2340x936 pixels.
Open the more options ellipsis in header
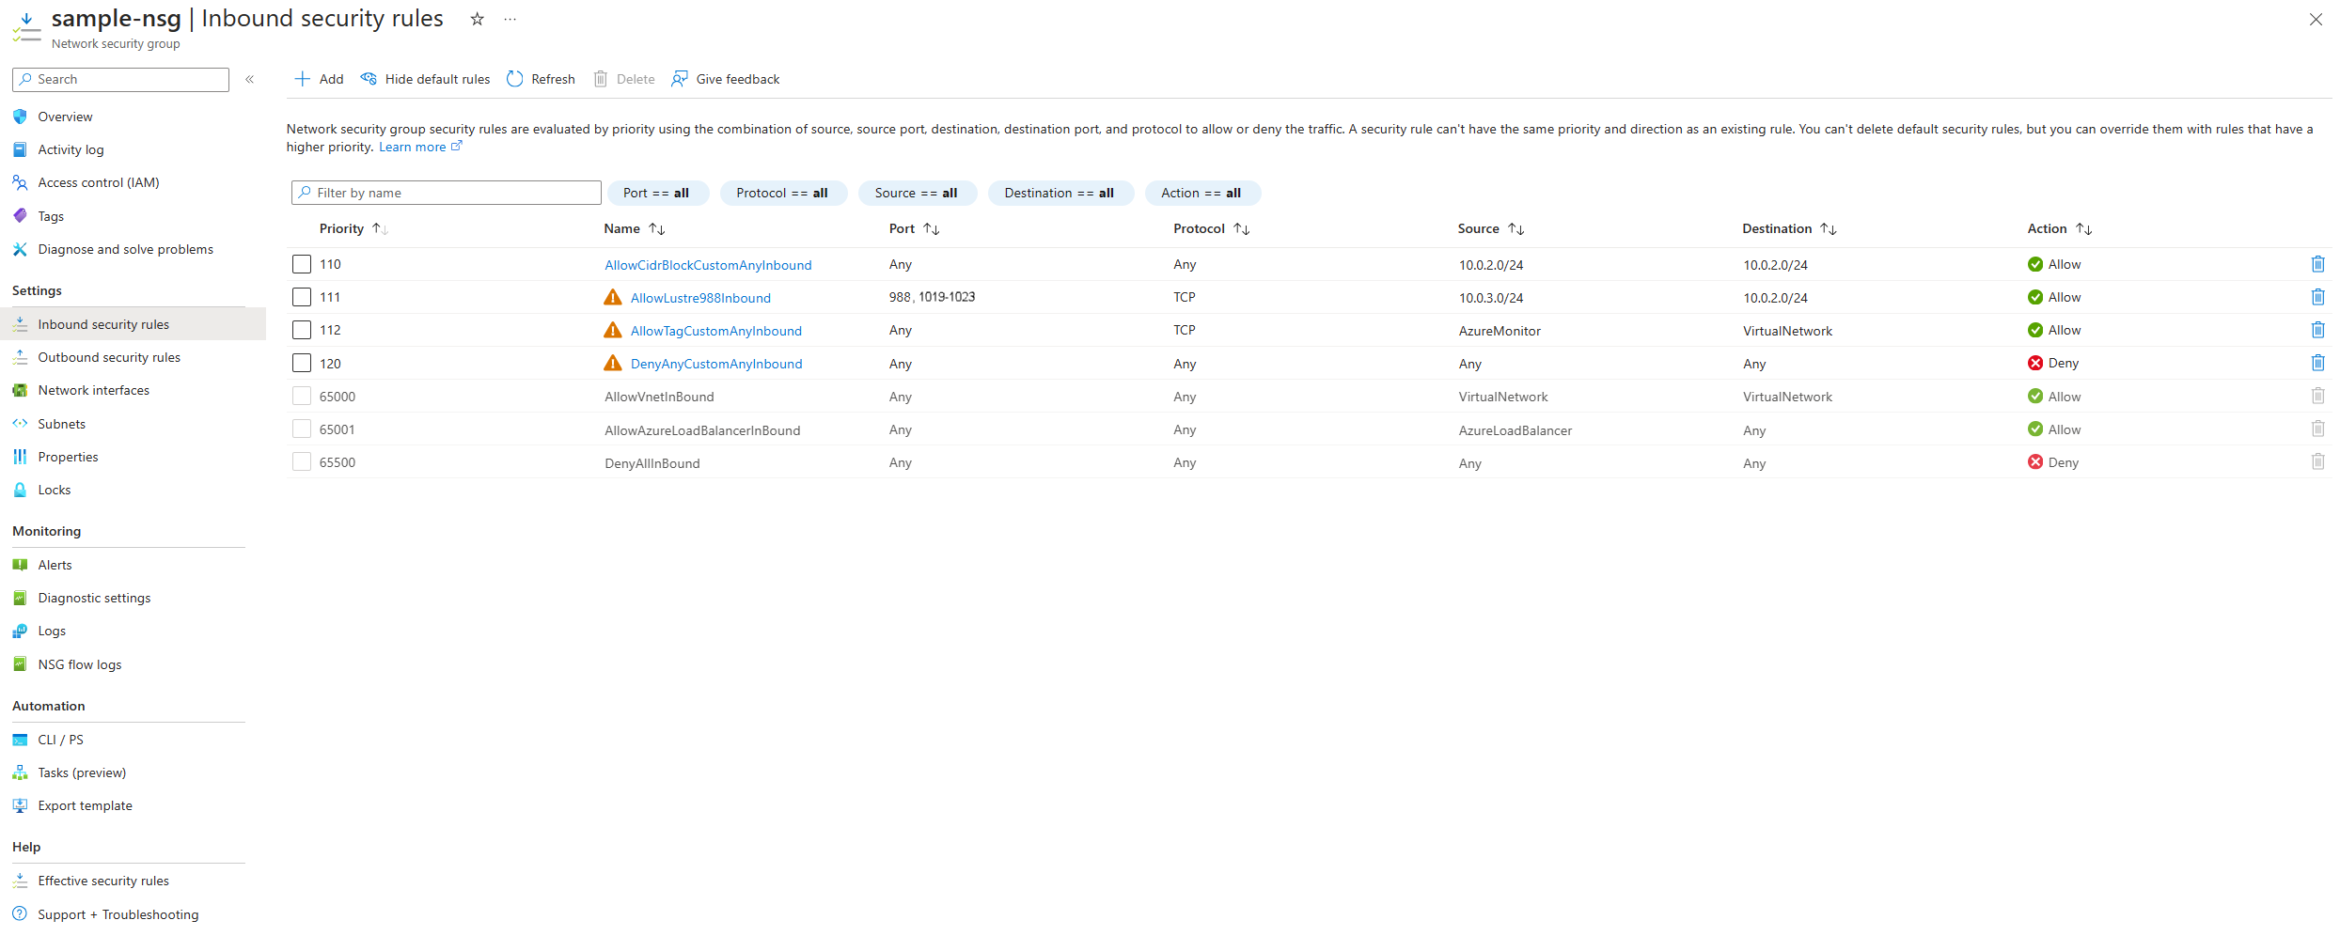pyautogui.click(x=510, y=19)
